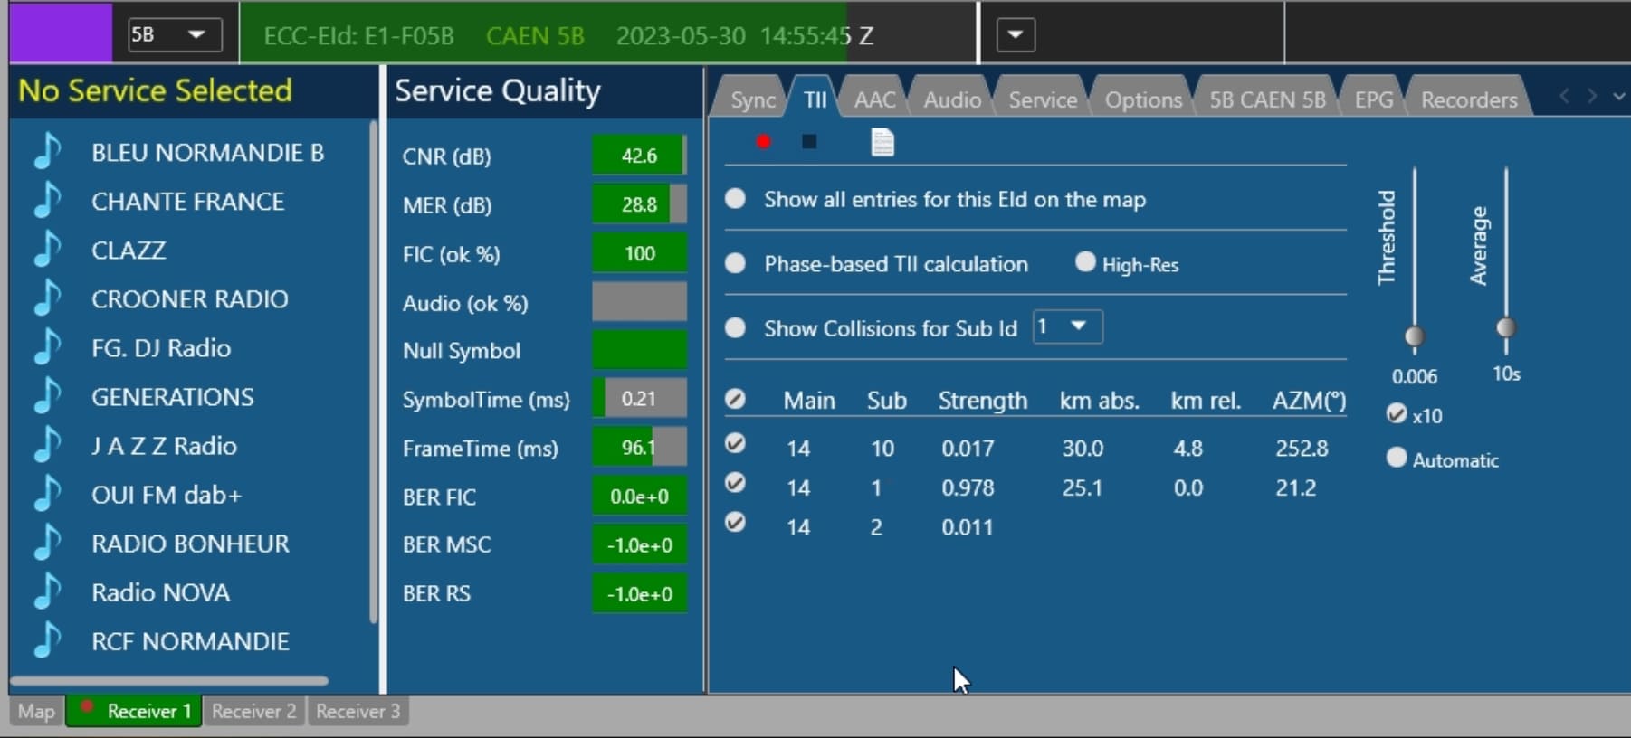Image resolution: width=1631 pixels, height=738 pixels.
Task: Go to the Options tab
Action: [x=1143, y=99]
